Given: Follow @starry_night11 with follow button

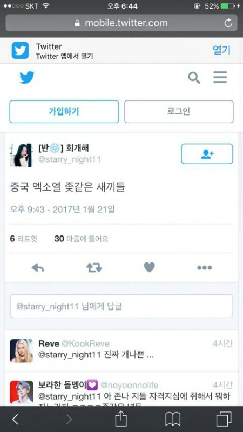Looking at the screenshot, I should (x=207, y=154).
